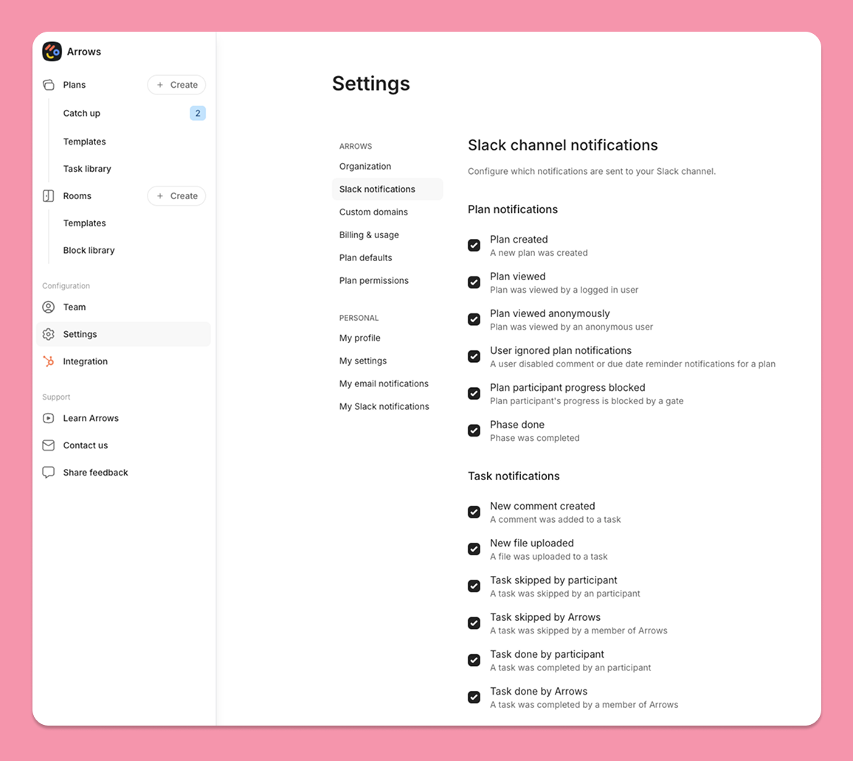
Task: Uncheck Task skipped by participant
Action: pyautogui.click(x=474, y=586)
